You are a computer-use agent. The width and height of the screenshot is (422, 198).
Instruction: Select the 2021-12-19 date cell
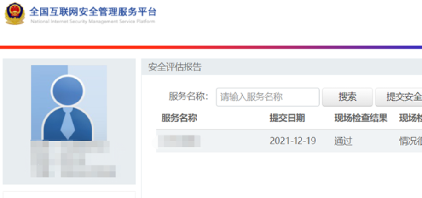tap(293, 141)
